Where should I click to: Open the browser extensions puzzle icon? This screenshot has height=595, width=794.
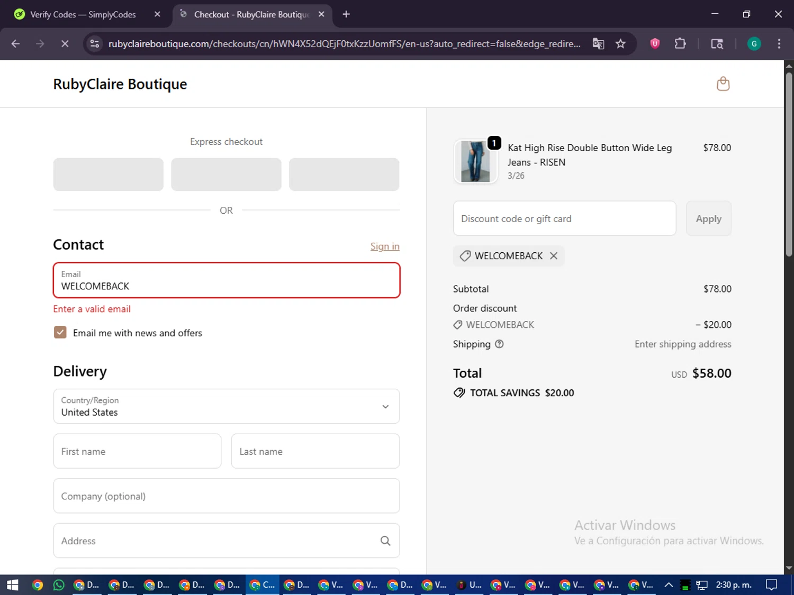(680, 44)
